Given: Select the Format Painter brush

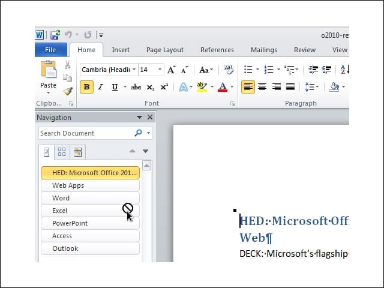Looking at the screenshot, I should (x=68, y=91).
